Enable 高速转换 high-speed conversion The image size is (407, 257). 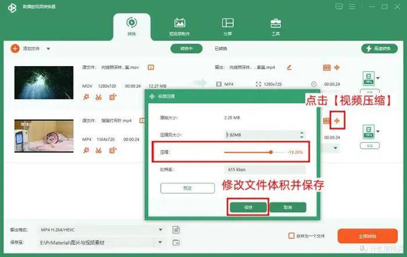[x=379, y=49]
